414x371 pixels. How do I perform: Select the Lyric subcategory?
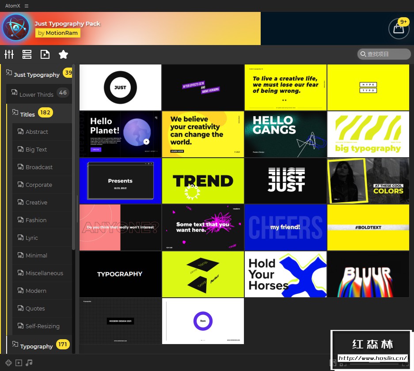pyautogui.click(x=42, y=238)
